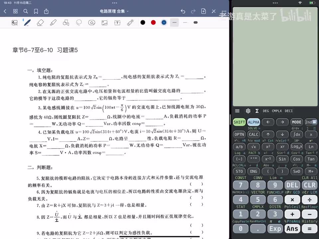Image resolution: width=319 pixels, height=239 pixels.
Task: Tap the CALC key
Action: (x=254, y=134)
